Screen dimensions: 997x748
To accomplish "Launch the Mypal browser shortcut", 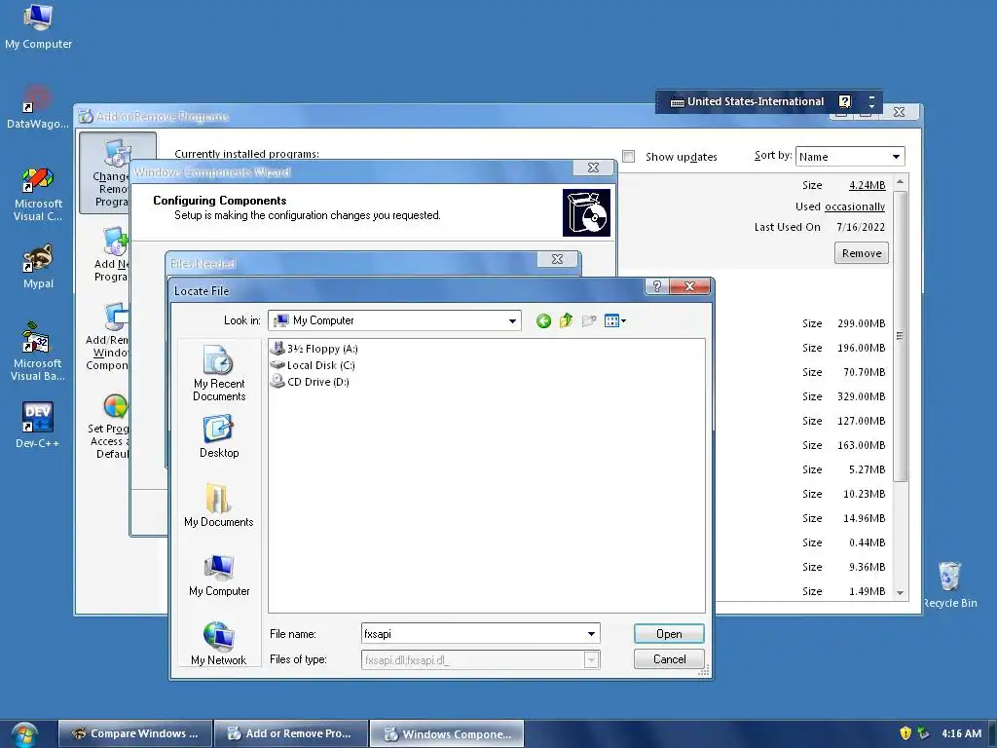I will point(38,266).
